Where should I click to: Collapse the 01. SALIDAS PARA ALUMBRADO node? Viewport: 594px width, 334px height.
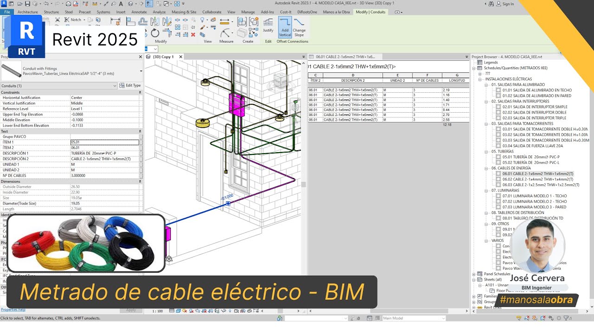[486, 85]
